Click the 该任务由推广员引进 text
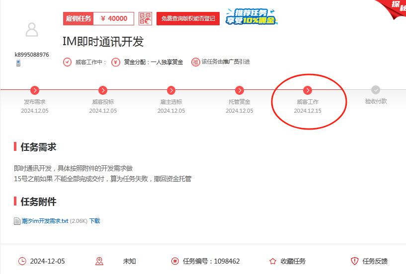The width and height of the screenshot is (406, 274). tap(226, 62)
